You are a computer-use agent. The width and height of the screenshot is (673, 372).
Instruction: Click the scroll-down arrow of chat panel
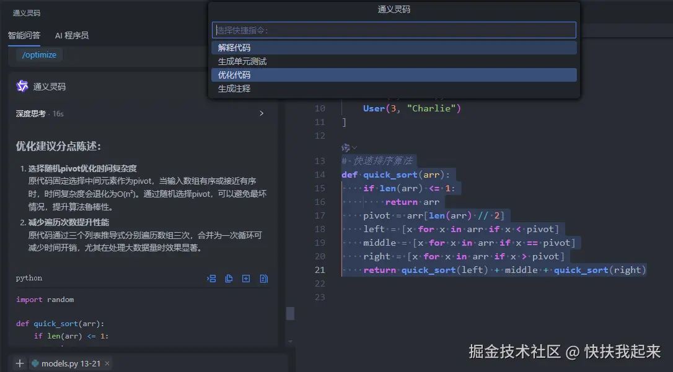click(291, 342)
